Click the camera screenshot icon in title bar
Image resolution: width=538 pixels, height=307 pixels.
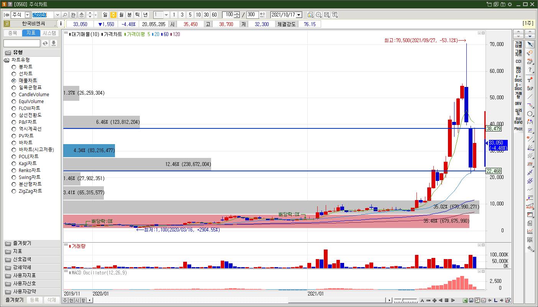pyautogui.click(x=503, y=4)
